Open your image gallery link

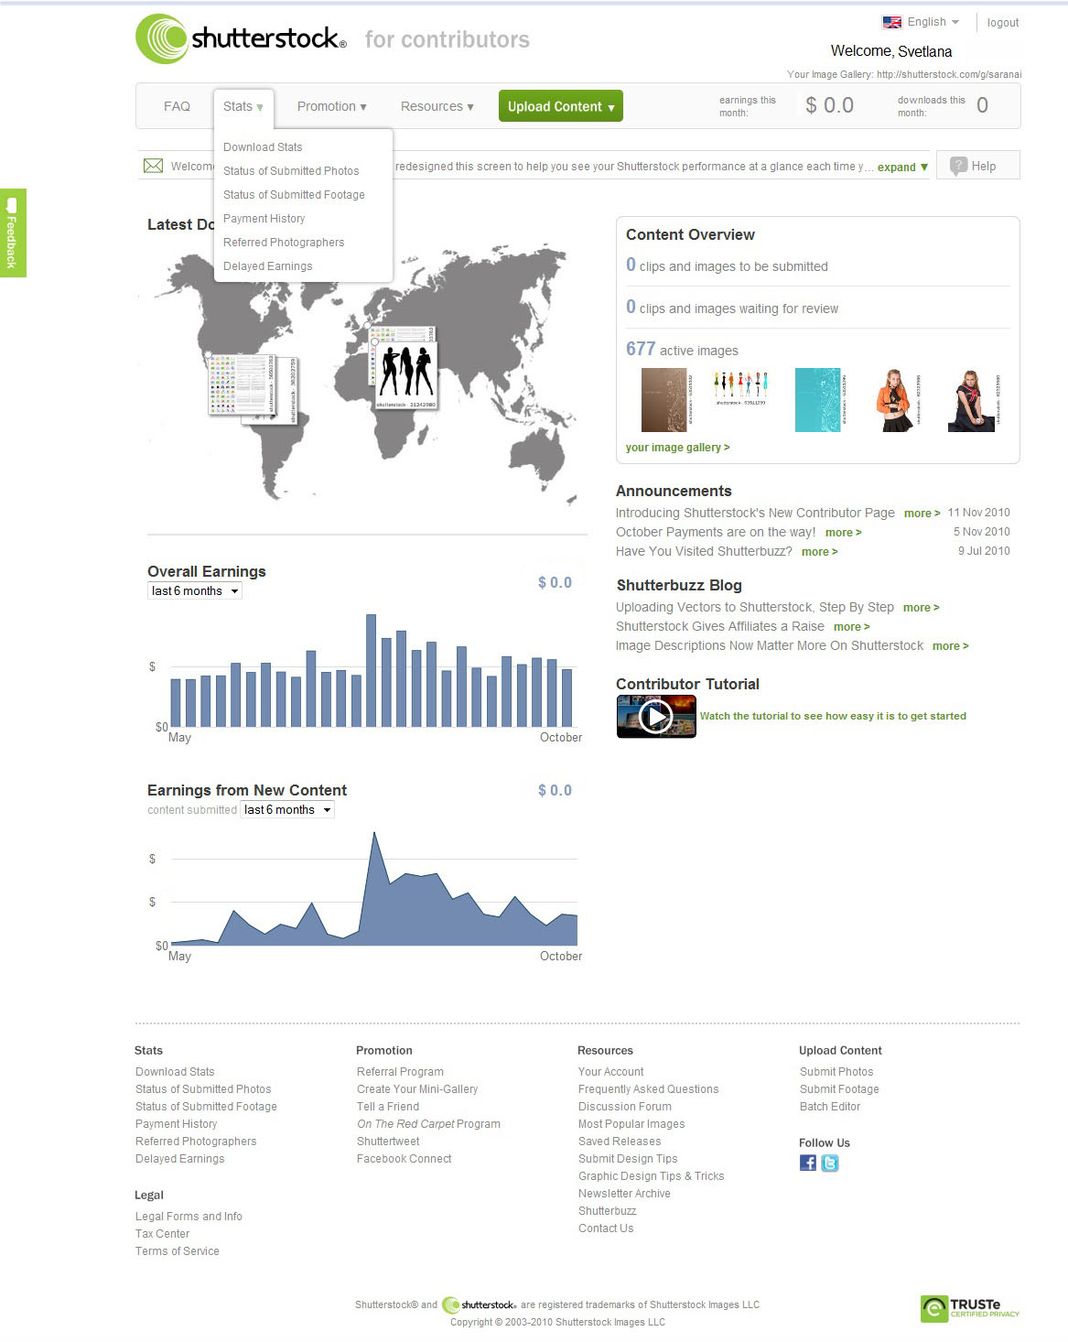[677, 448]
